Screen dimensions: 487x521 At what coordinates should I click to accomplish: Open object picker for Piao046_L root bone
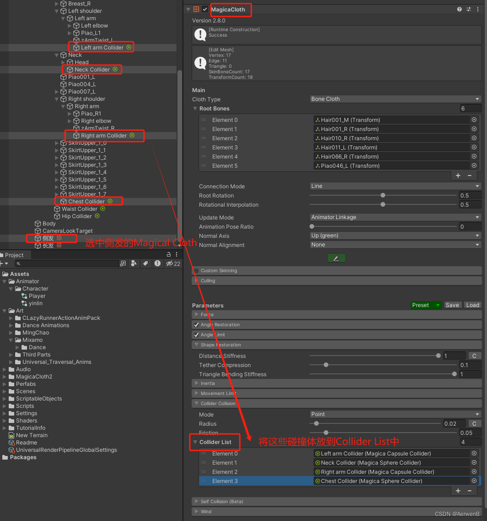474,165
